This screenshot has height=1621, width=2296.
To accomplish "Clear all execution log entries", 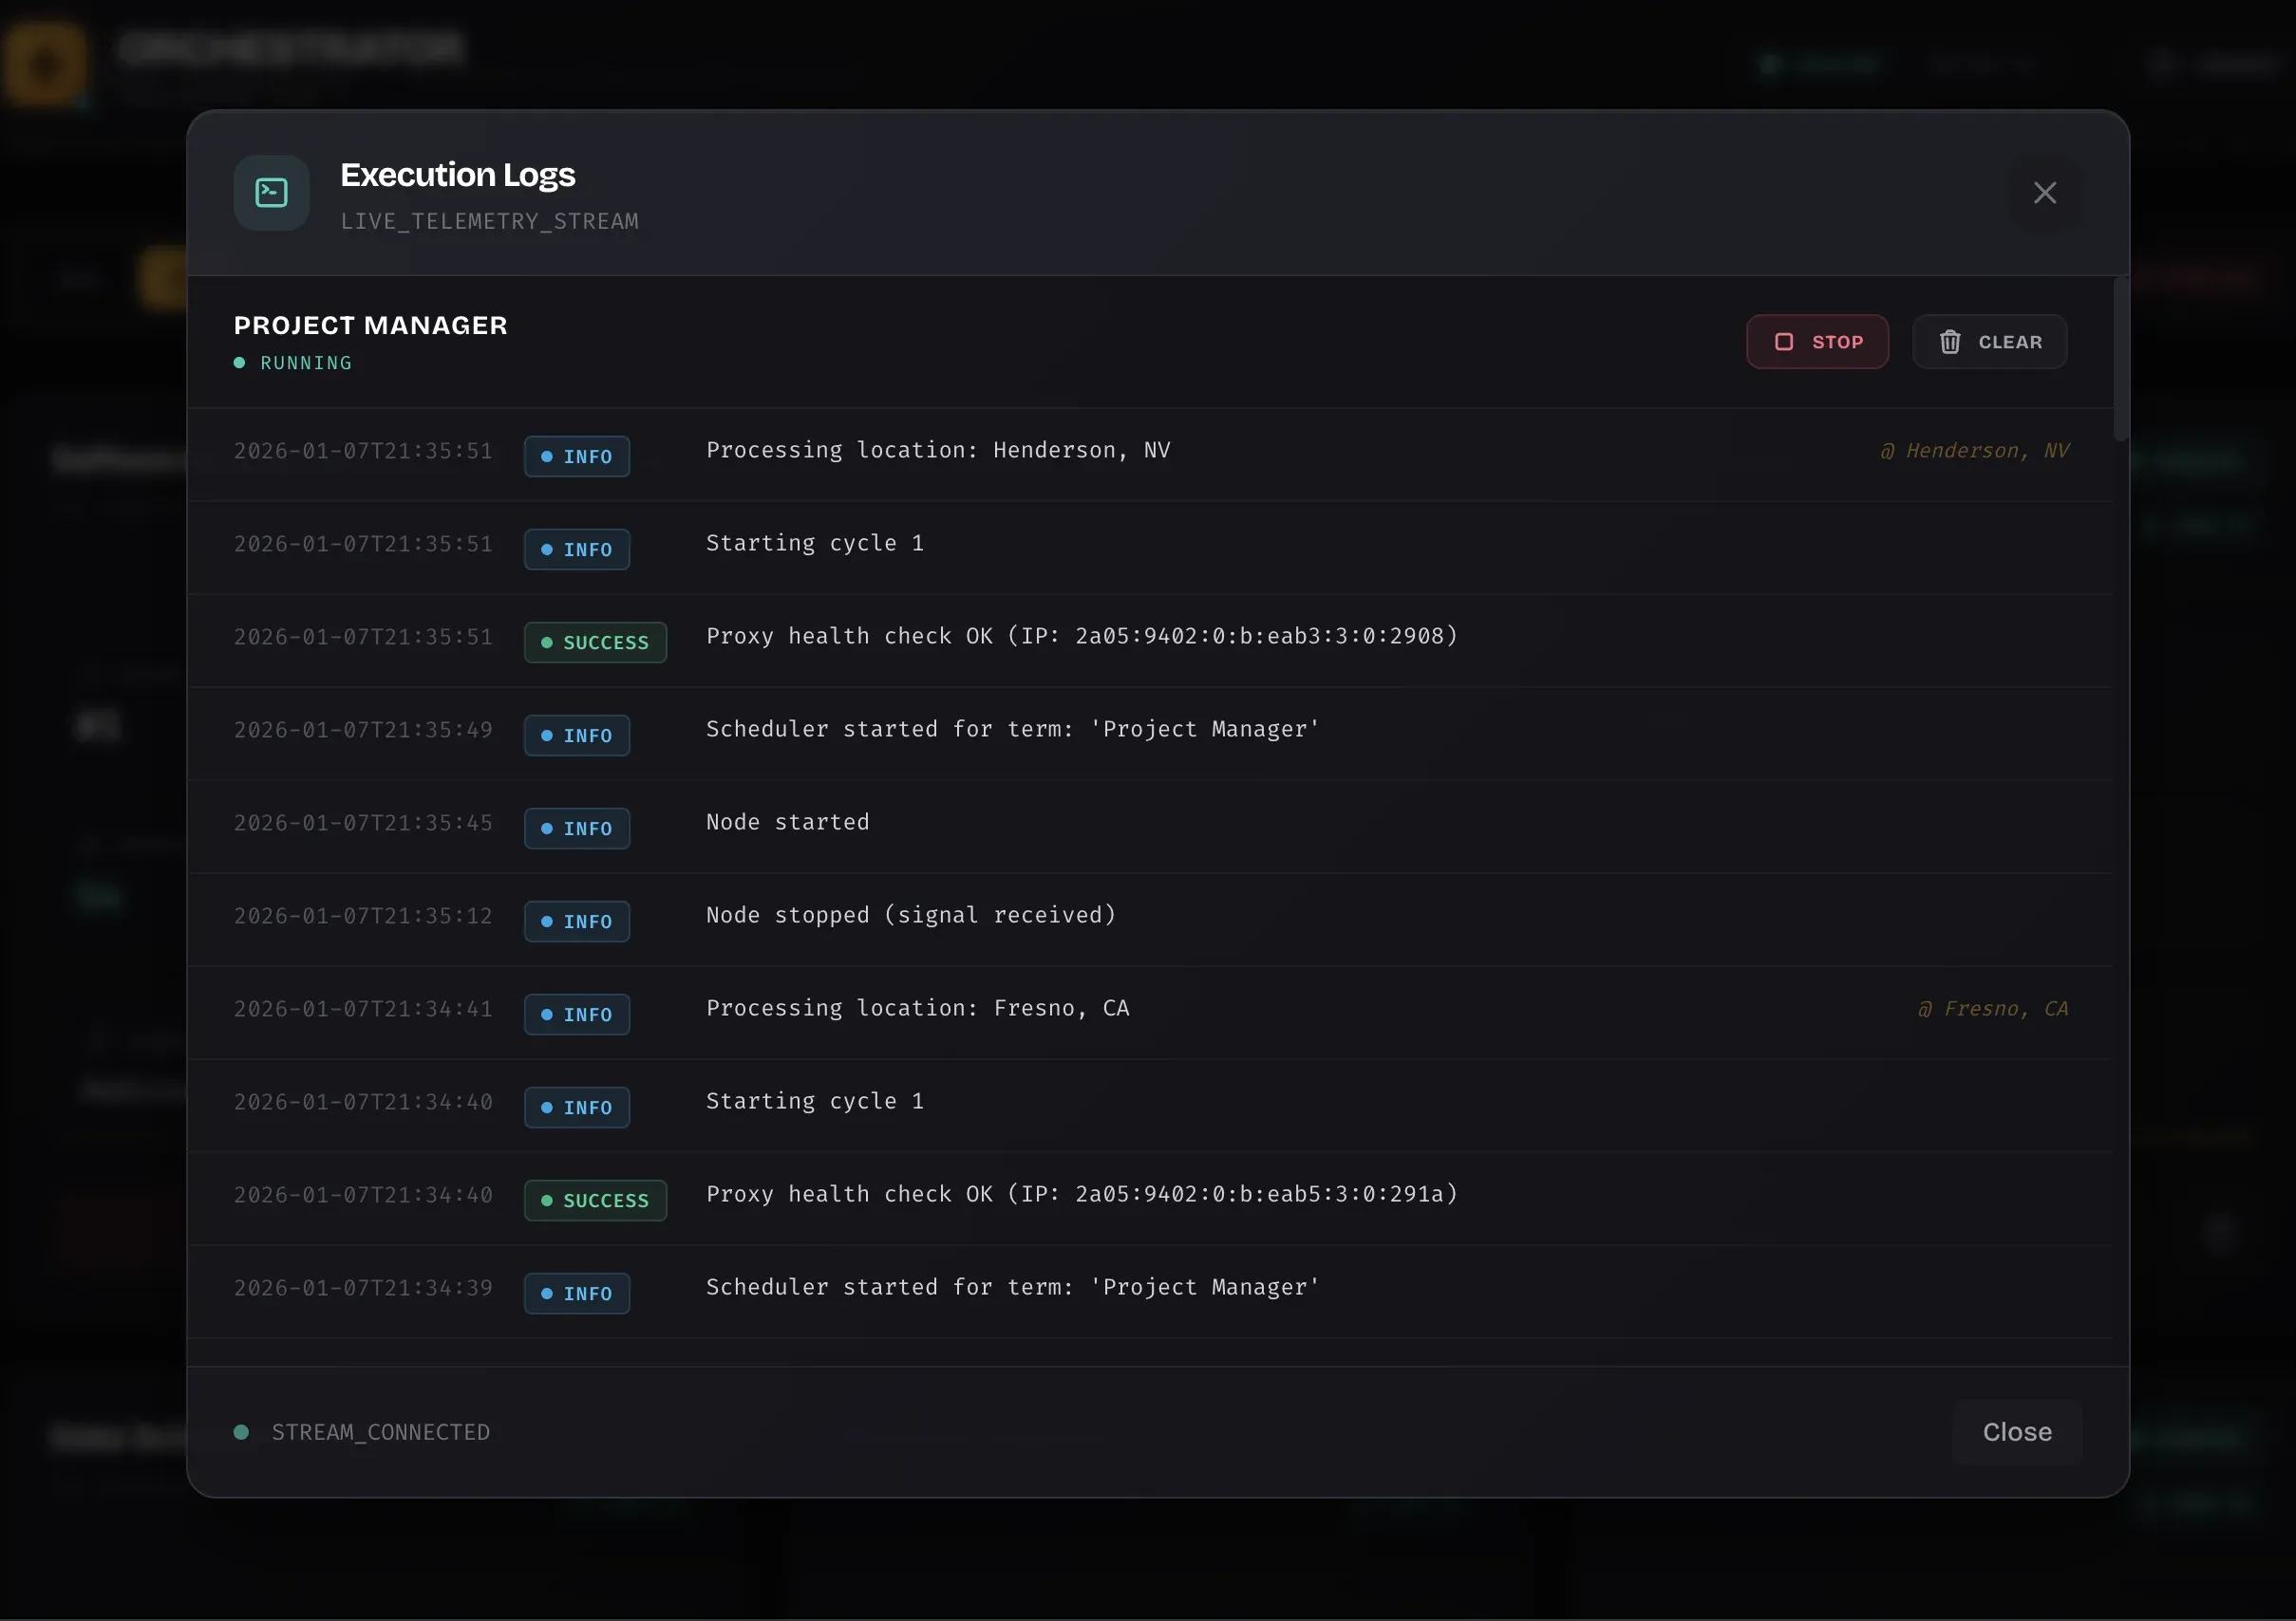I will (x=1990, y=341).
